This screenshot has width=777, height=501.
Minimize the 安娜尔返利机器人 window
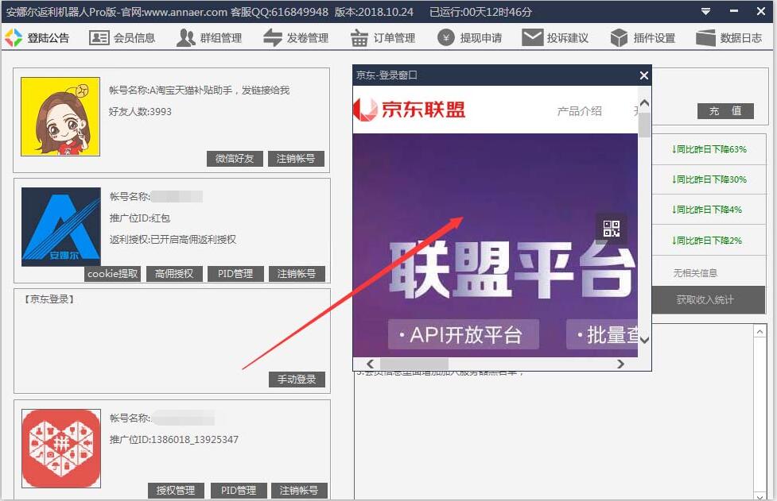[x=734, y=11]
